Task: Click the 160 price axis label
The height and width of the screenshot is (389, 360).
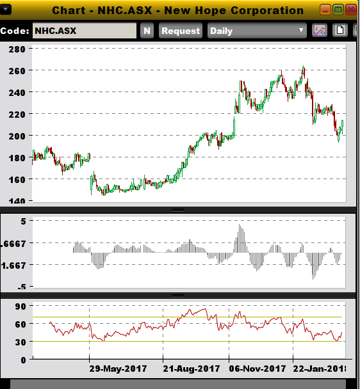Action: 17,179
